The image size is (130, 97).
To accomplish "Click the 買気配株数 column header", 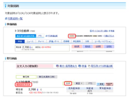I will [x=105, y=88].
